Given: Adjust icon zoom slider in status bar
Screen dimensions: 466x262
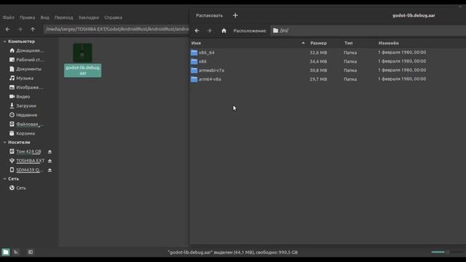Looking at the screenshot, I should click(447, 253).
